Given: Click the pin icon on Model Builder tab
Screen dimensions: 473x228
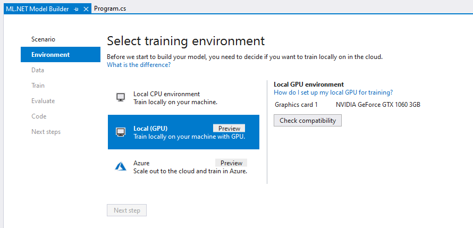Looking at the screenshot, I should 77,9.
